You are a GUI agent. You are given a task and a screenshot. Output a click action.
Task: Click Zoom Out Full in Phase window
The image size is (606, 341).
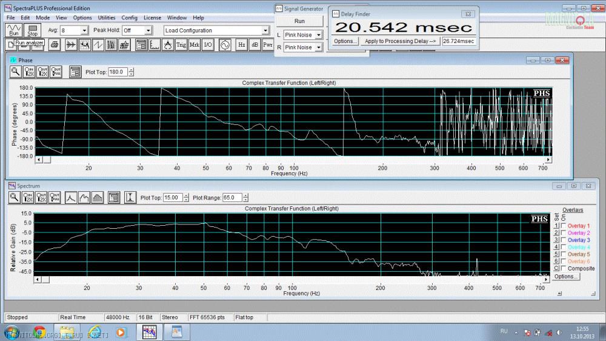(56, 72)
